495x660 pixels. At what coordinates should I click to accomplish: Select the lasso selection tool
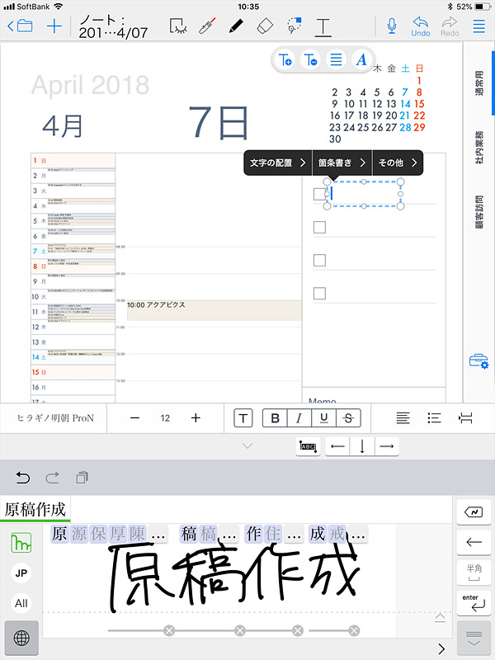point(295,26)
